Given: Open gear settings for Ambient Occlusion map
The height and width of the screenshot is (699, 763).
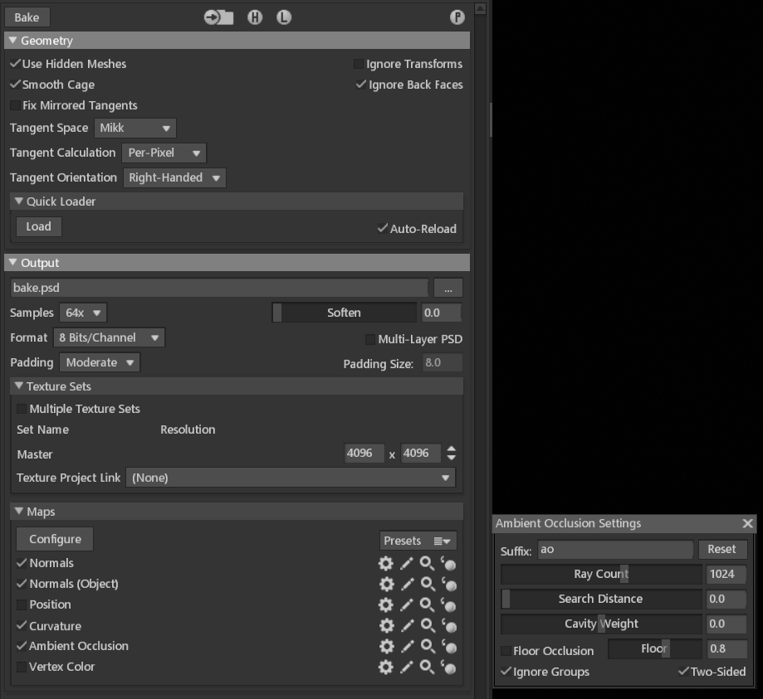Looking at the screenshot, I should (x=386, y=647).
